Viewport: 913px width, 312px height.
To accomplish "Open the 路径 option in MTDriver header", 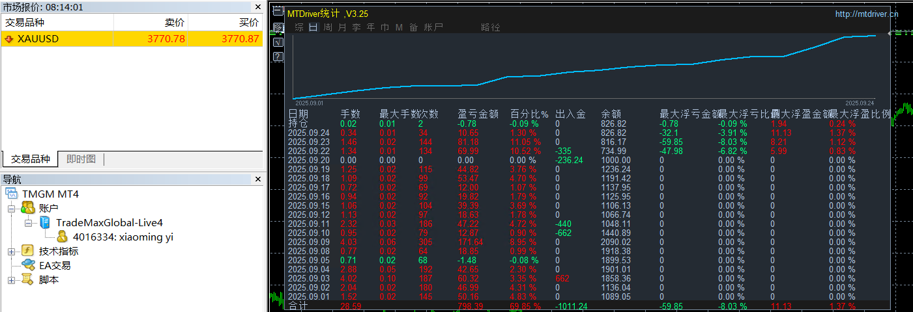I will pos(490,27).
